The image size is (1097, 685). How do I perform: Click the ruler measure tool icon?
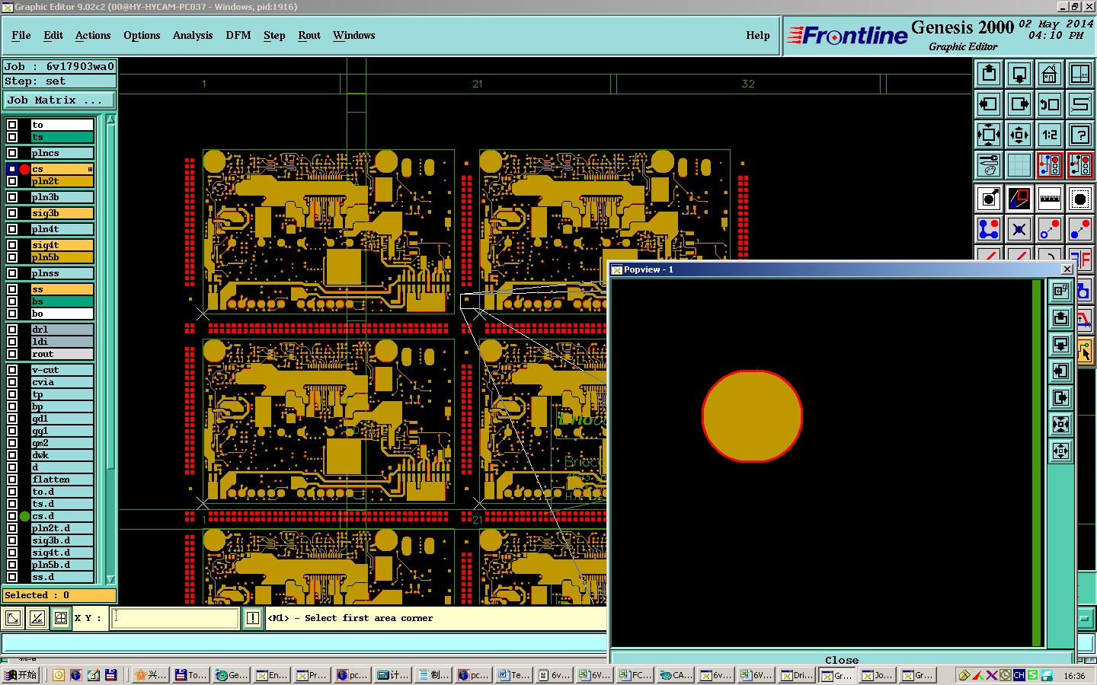(x=1050, y=199)
